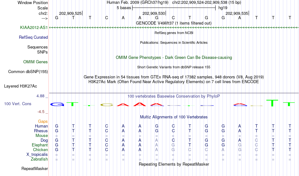Viewport: 299px width, 176px height.
Task: Click the tallest green T conservation letter
Action: coord(272,103)
